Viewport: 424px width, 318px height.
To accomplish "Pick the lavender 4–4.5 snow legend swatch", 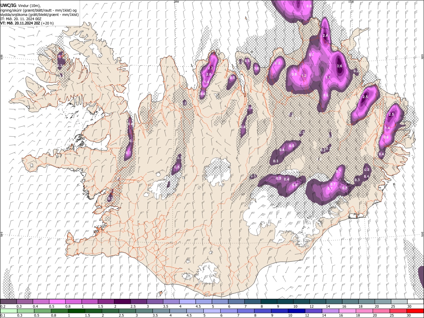I will coord(187,301).
